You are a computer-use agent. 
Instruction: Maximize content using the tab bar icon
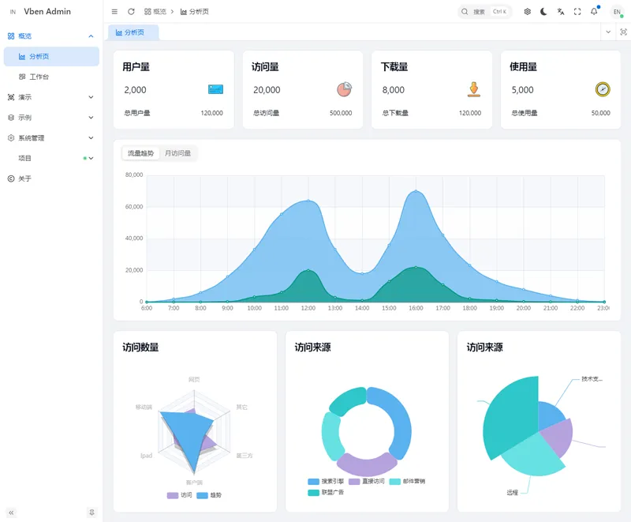click(623, 32)
